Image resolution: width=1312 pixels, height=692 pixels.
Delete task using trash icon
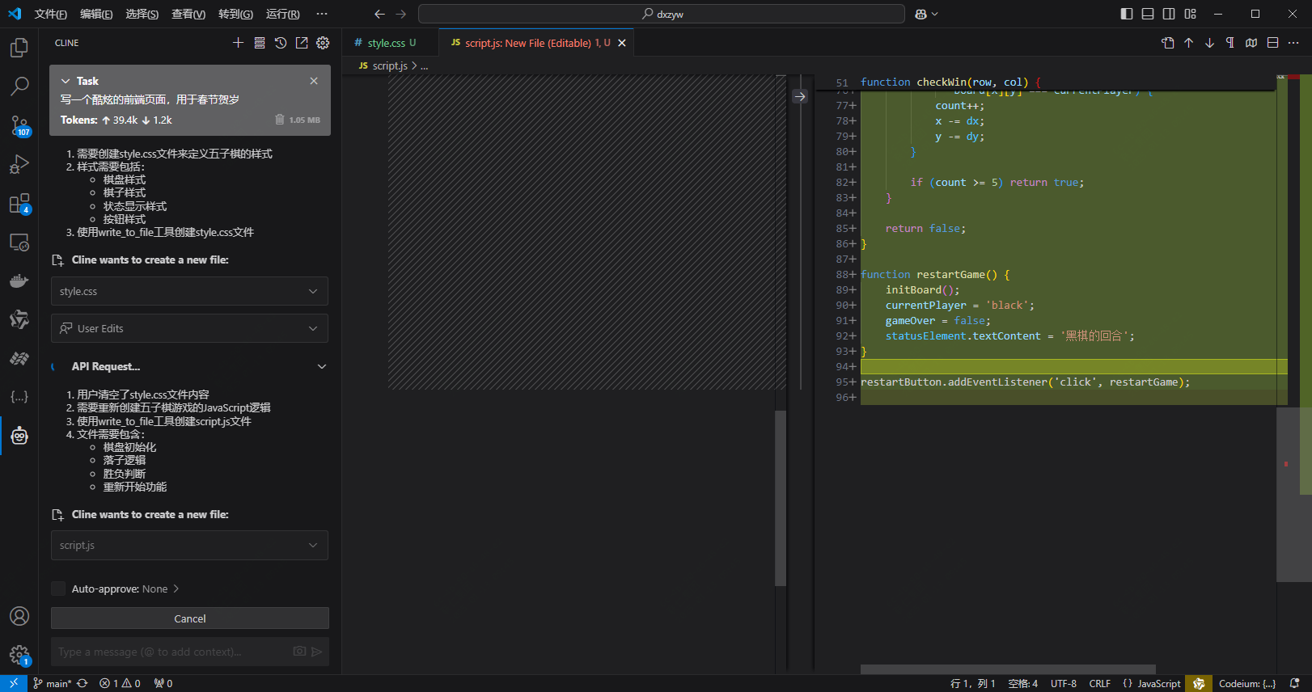[279, 120]
